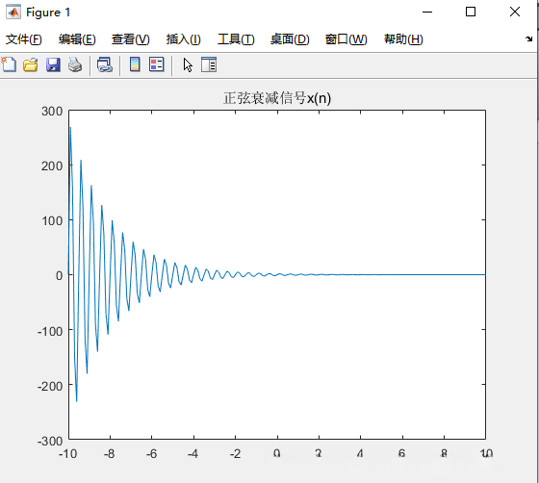This screenshot has height=483, width=539.
Task: Click the y-axis label 300
Action: click(x=52, y=112)
